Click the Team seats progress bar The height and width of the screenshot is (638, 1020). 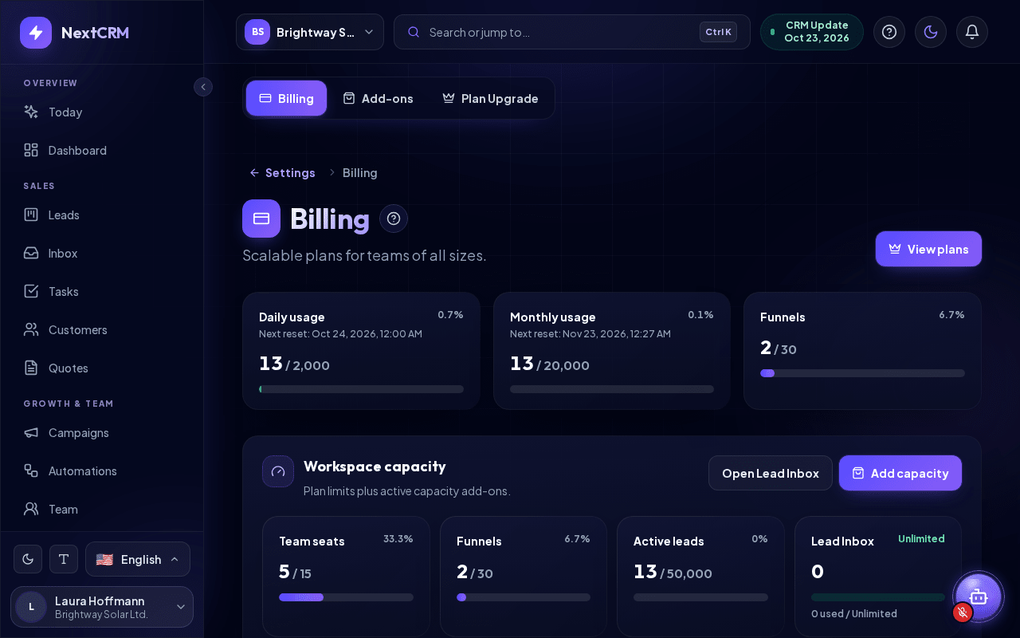coord(346,597)
